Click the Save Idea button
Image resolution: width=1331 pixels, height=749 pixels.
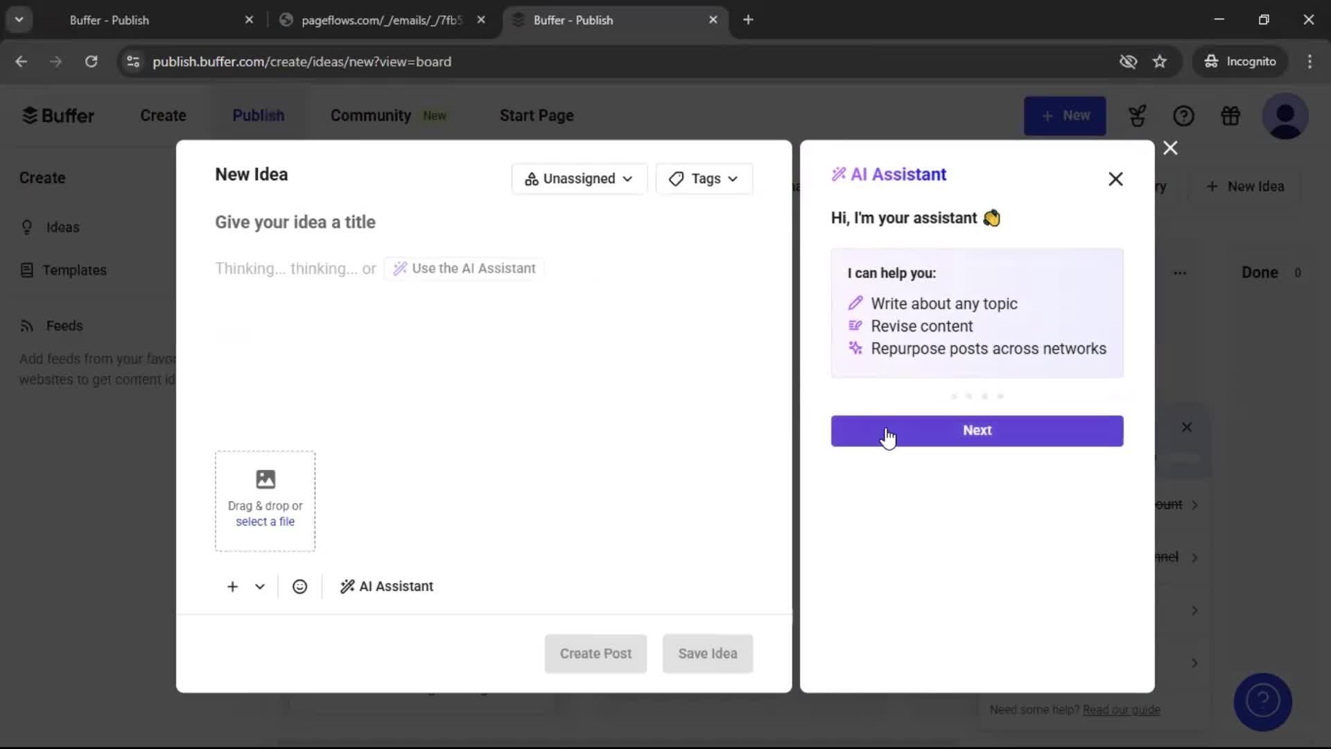click(x=707, y=653)
